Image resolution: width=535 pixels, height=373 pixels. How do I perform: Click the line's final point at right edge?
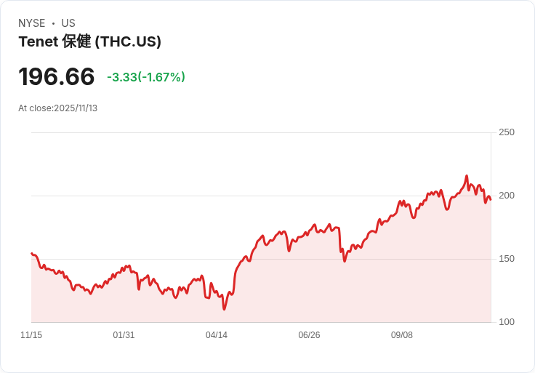(491, 200)
